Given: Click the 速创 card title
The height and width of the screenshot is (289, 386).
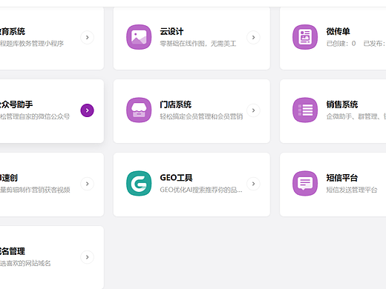Looking at the screenshot, I should [x=9, y=178].
